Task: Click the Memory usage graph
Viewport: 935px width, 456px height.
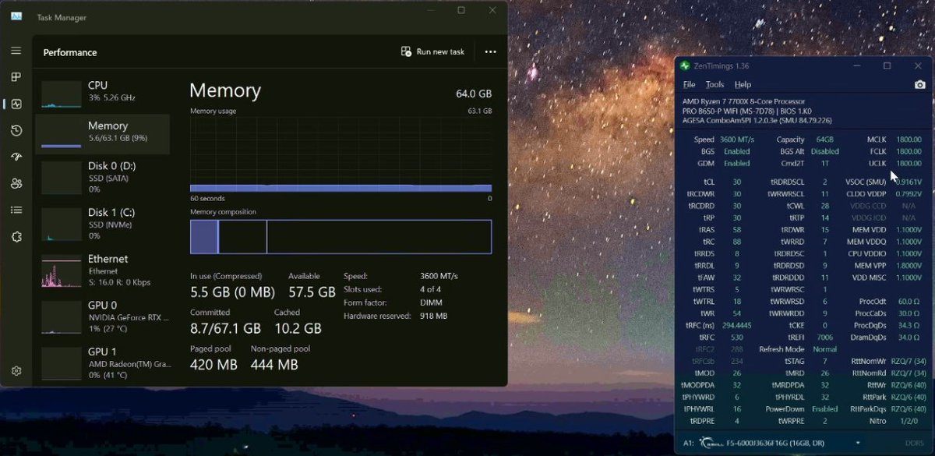Action: pos(340,155)
